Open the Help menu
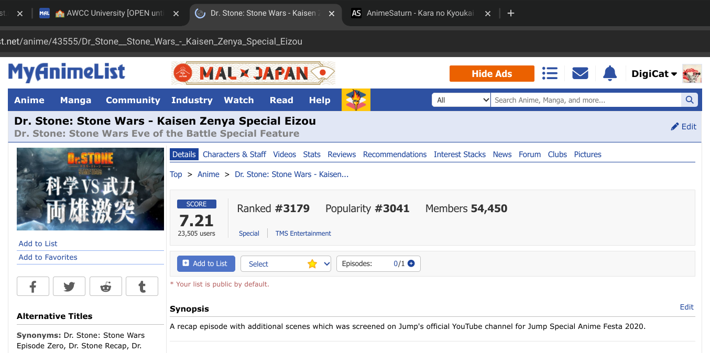 point(320,100)
